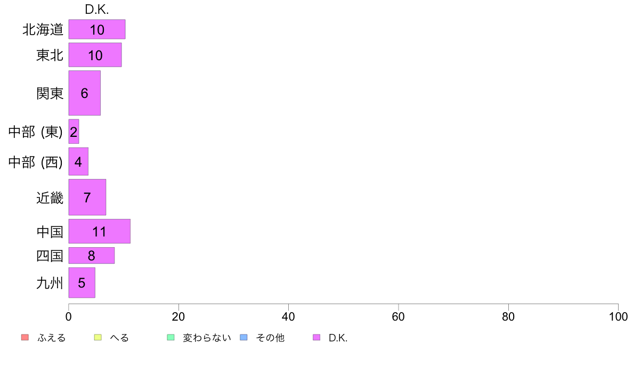The width and height of the screenshot is (633, 392).
Task: Click the green 変わらない legend swatch
Action: 171,338
